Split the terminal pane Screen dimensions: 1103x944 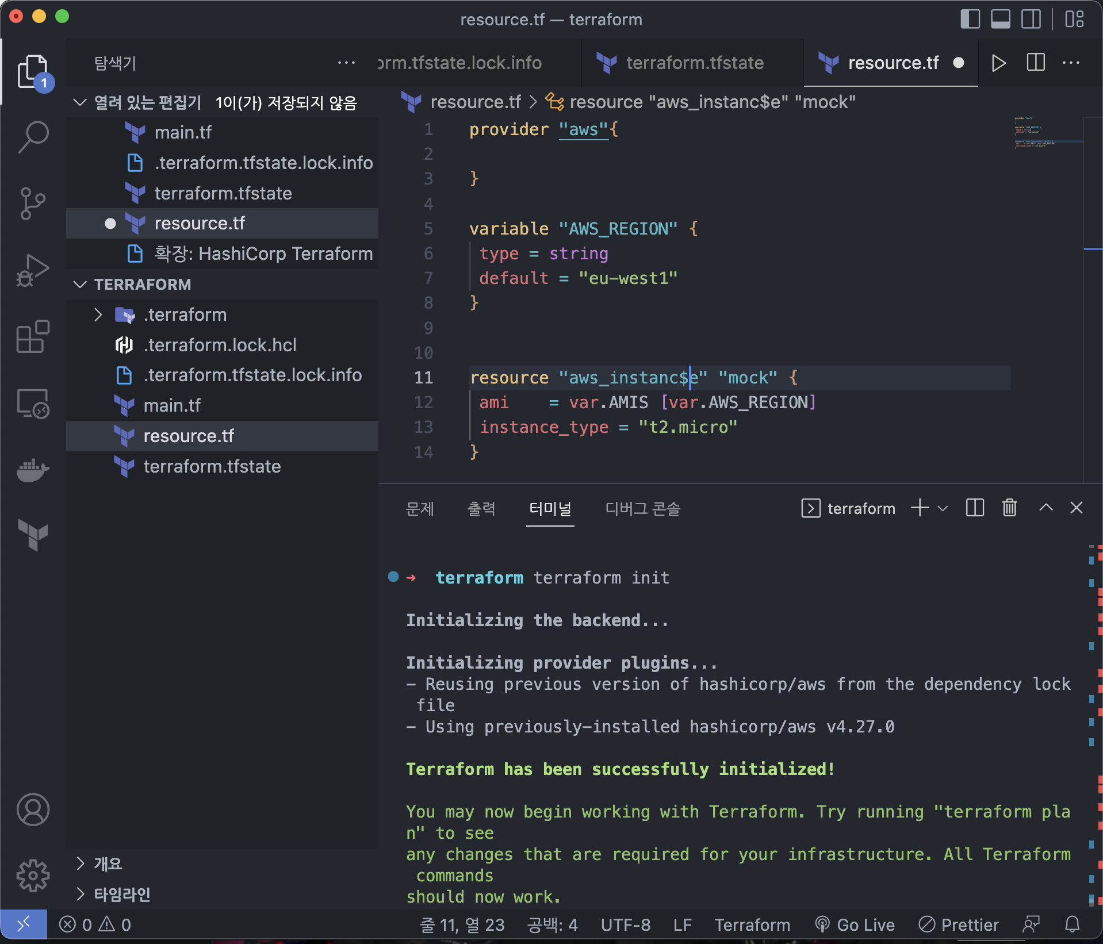click(975, 508)
